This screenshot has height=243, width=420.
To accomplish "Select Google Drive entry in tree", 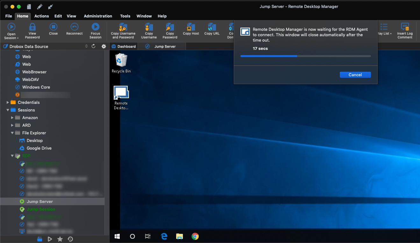I will (39, 148).
